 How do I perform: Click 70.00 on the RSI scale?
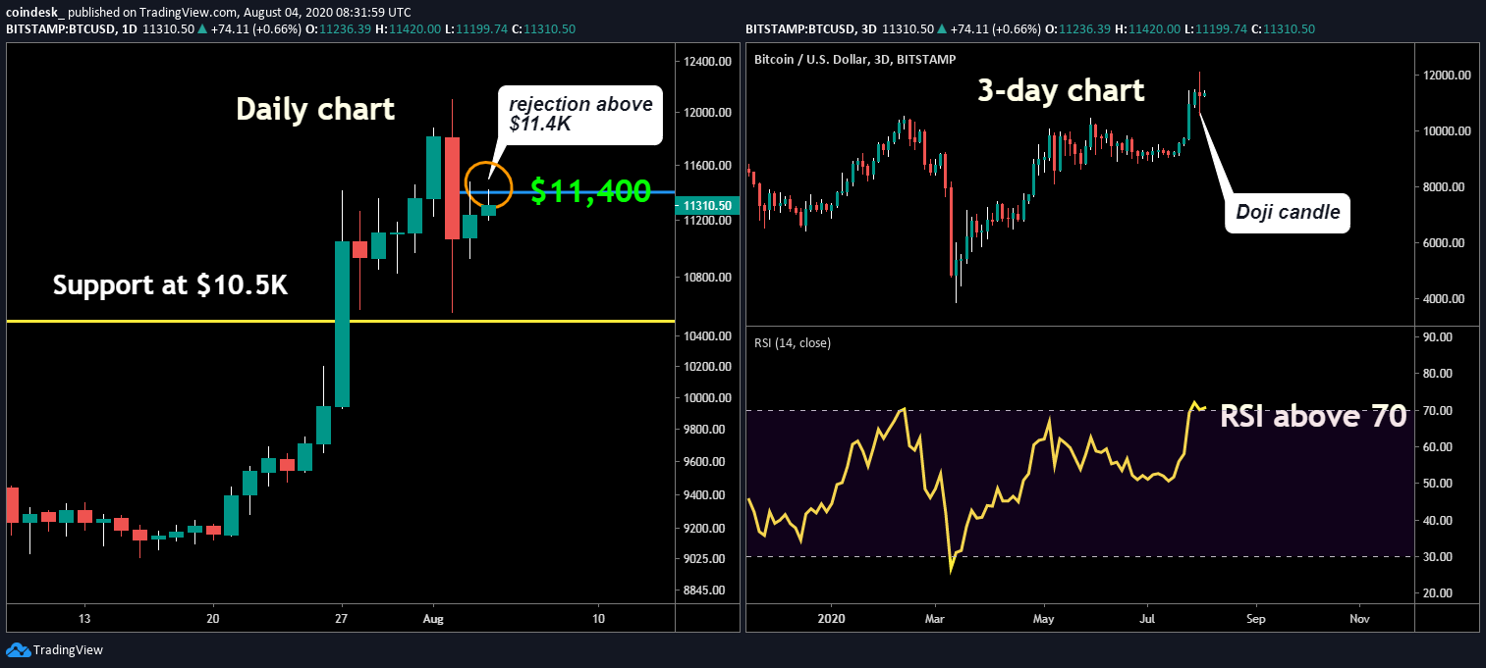[x=1437, y=410]
